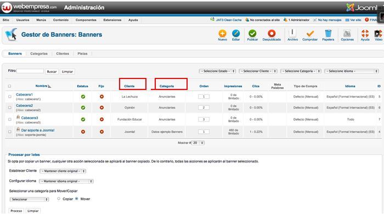Viewport: 384px width, 214px height.
Task: Click the Archivo toolbar icon
Action: point(292,33)
